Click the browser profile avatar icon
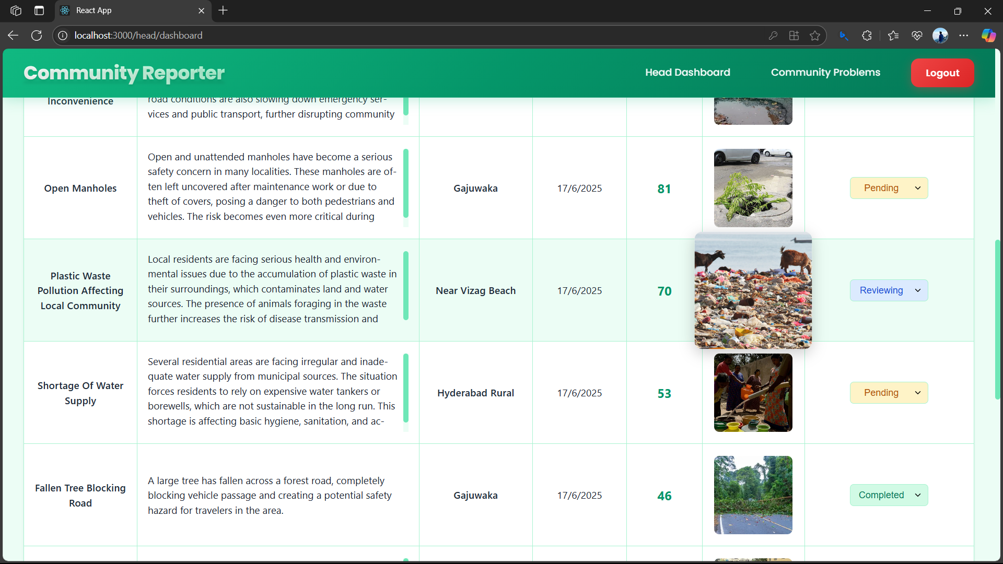 pyautogui.click(x=940, y=36)
